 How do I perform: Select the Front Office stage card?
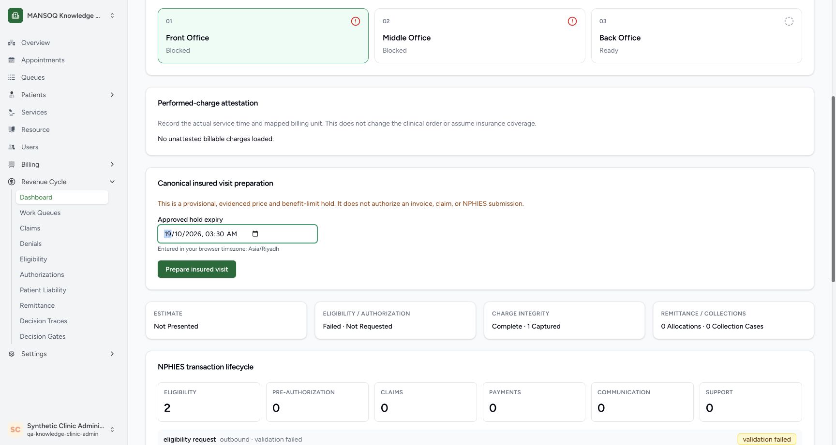[x=263, y=36]
